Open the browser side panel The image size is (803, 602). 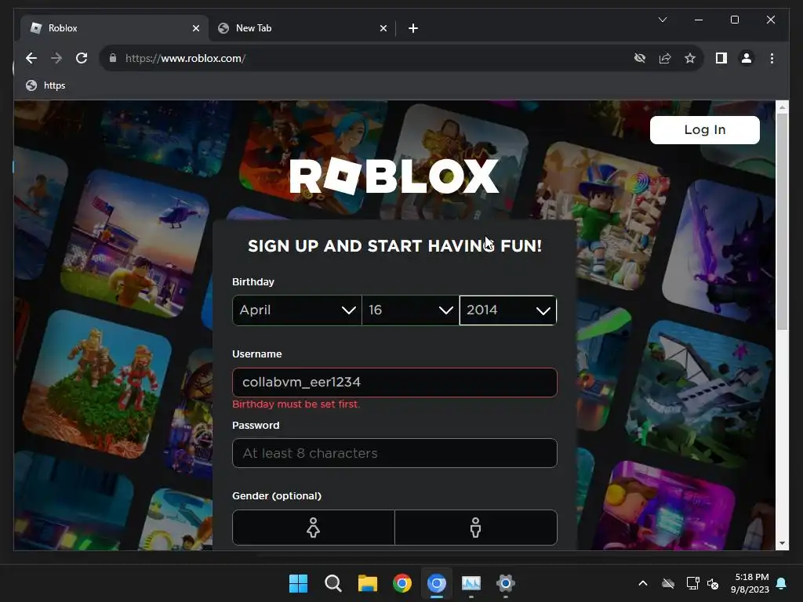point(721,58)
